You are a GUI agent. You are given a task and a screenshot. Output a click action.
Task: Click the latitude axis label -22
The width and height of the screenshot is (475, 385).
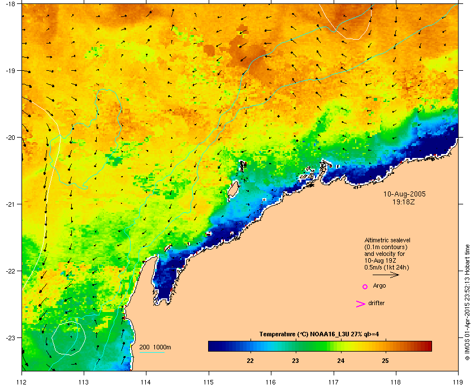pyautogui.click(x=10, y=271)
